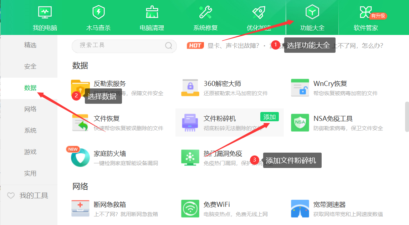Click the 搜索工具 search field

(124, 46)
